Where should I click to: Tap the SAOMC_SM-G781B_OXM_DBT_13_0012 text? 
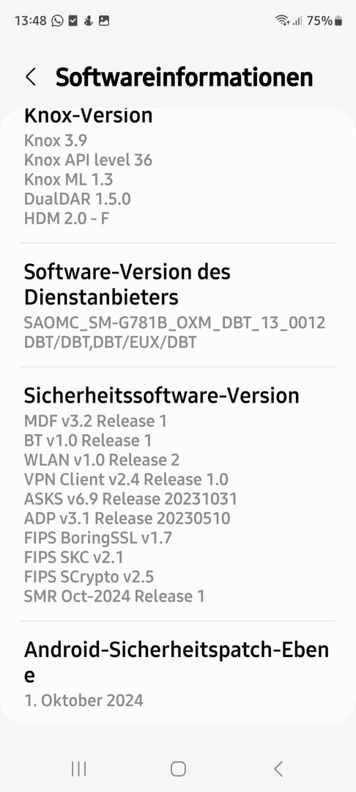click(174, 322)
